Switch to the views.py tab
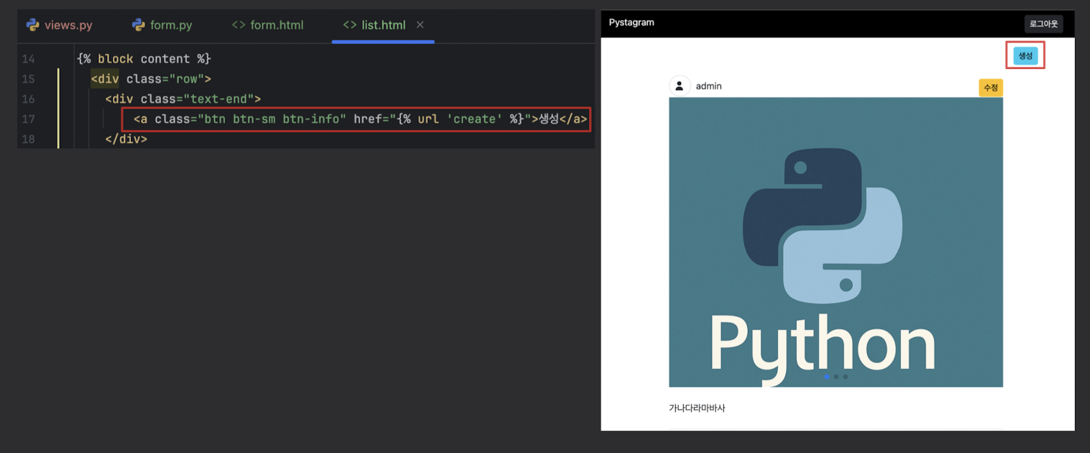Image resolution: width=1090 pixels, height=453 pixels. (60, 25)
